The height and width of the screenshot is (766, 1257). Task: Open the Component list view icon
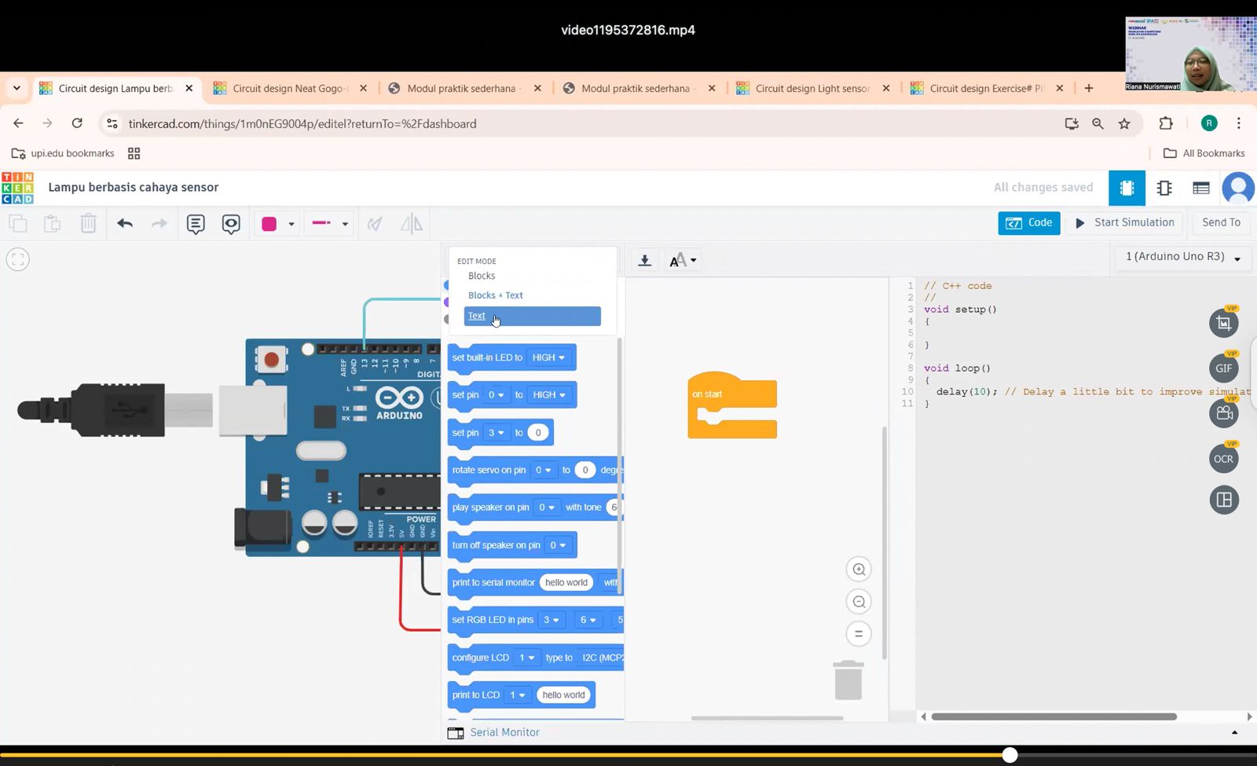1200,188
